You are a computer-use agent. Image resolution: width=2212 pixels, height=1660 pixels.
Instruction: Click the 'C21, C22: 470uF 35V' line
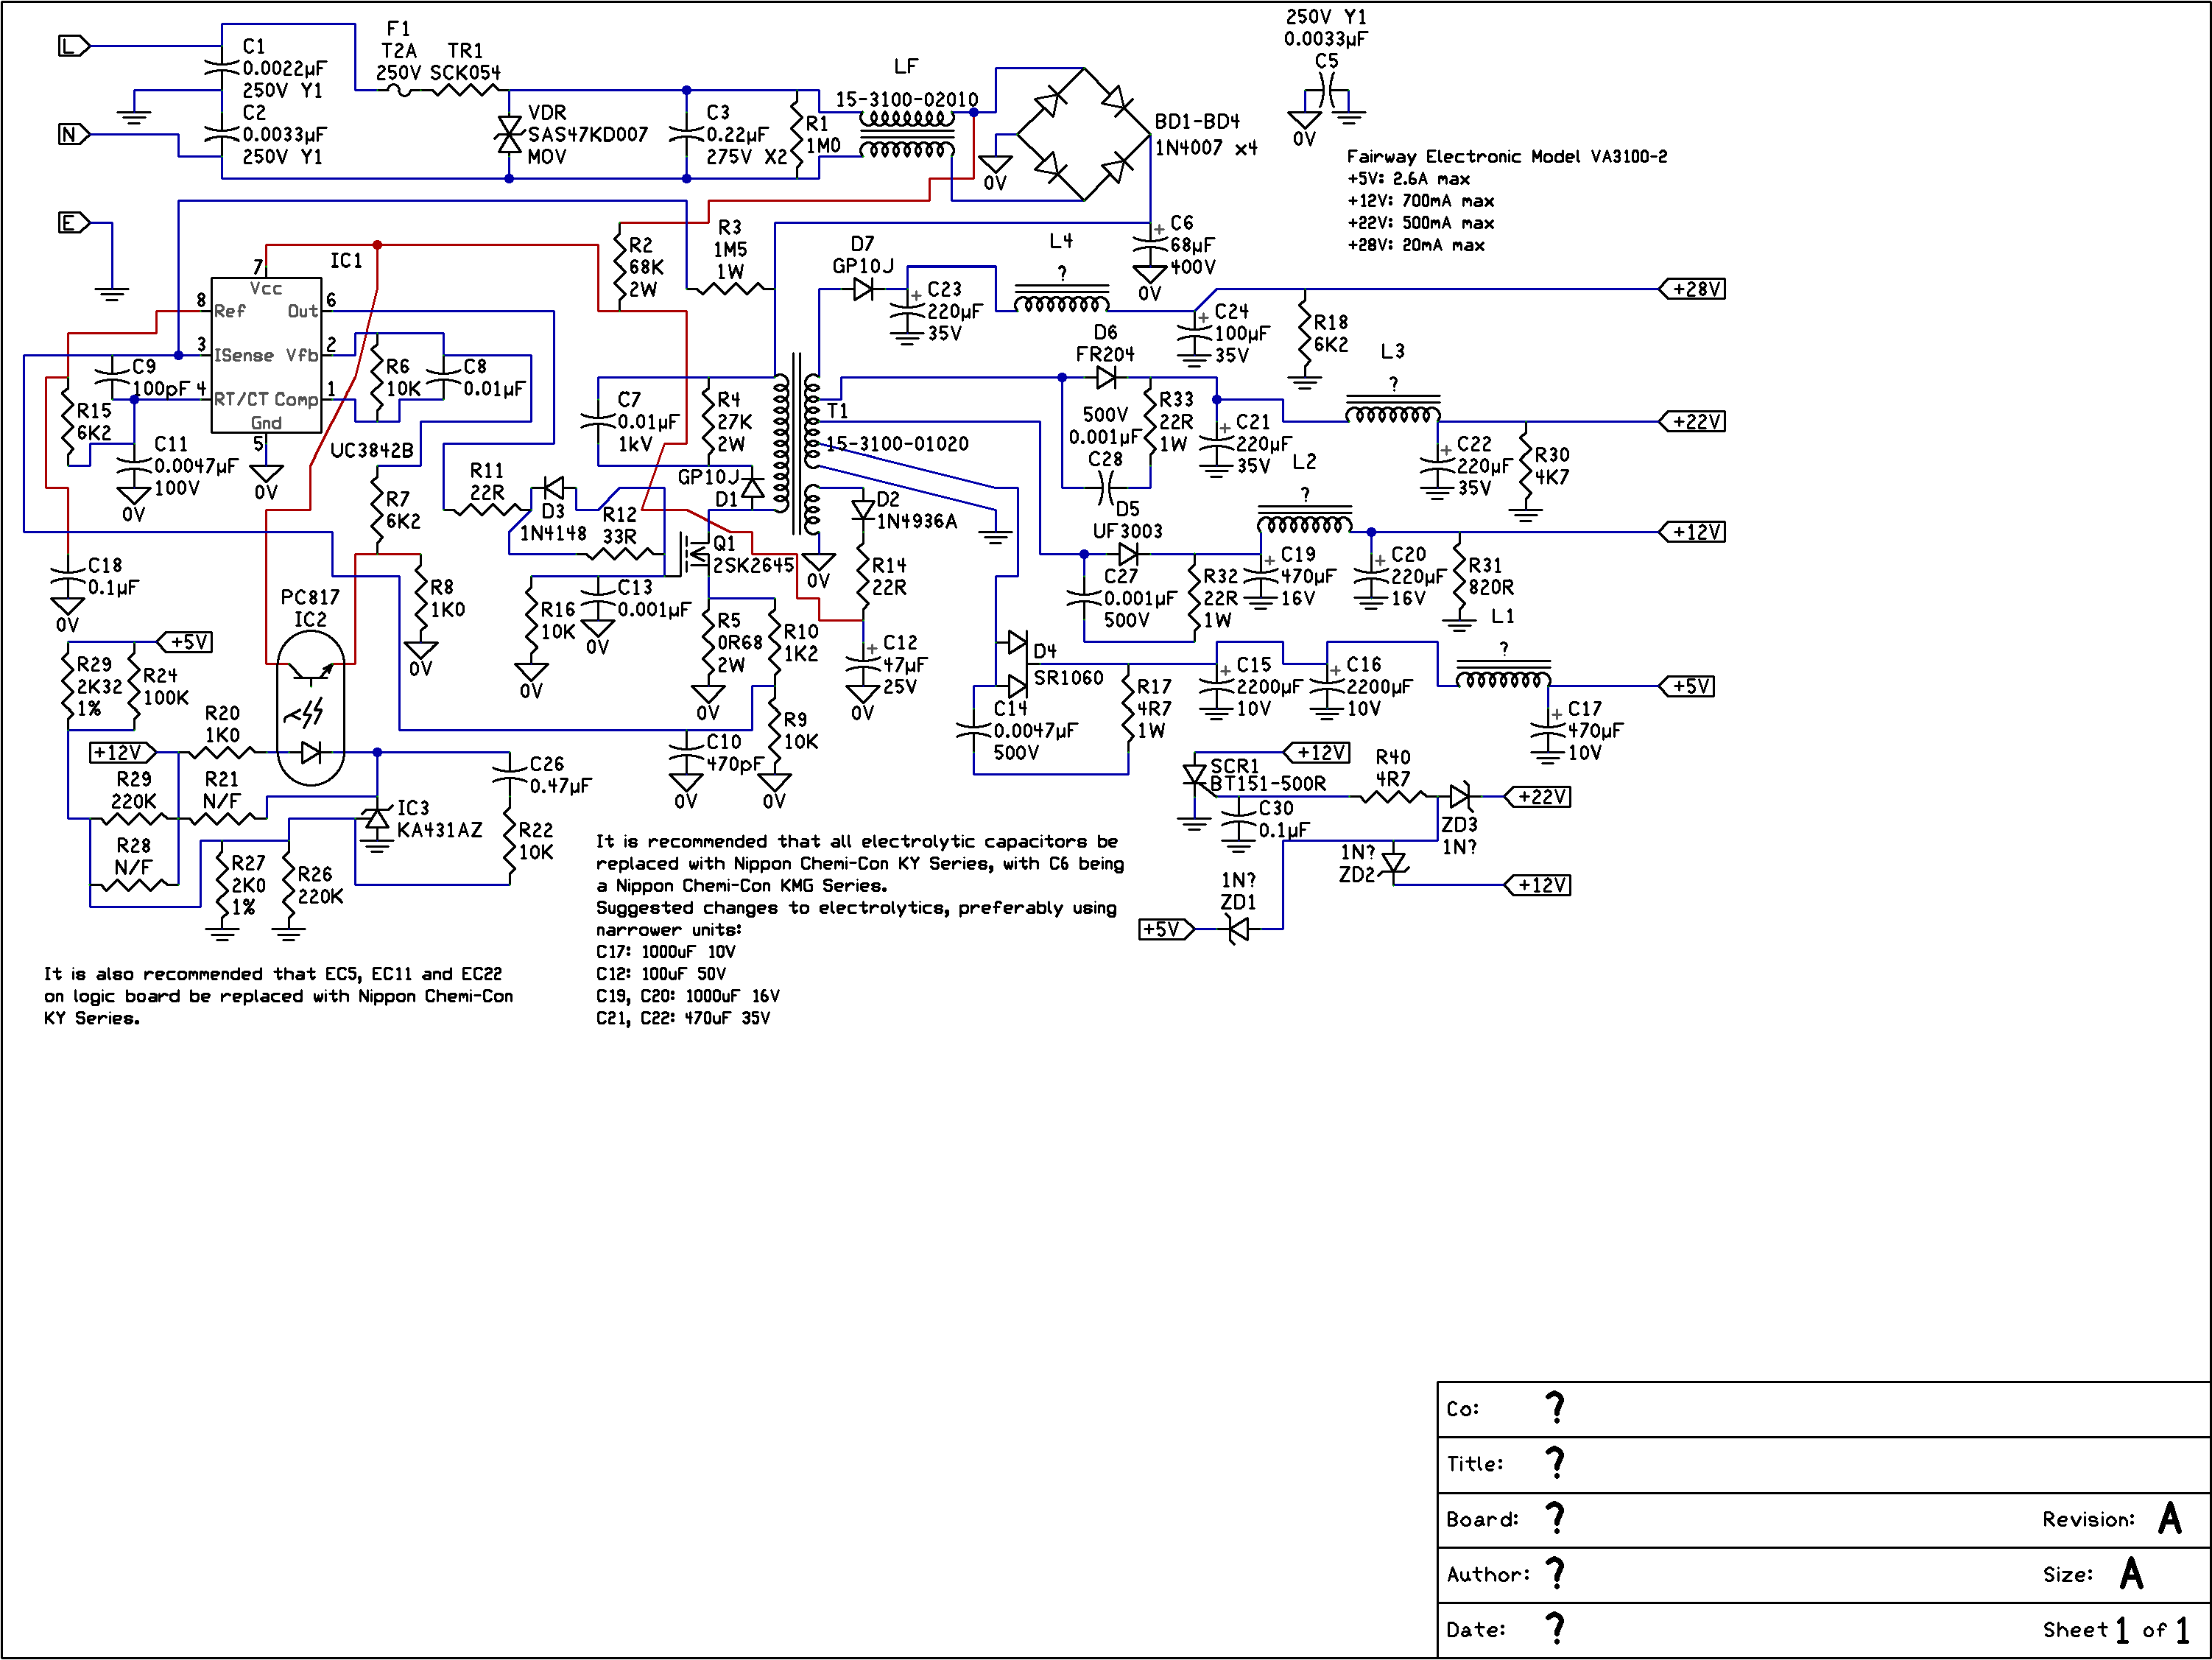pos(683,1018)
